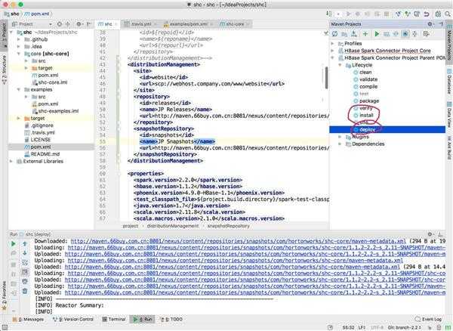Expand External Libraries node

[x=11, y=161]
